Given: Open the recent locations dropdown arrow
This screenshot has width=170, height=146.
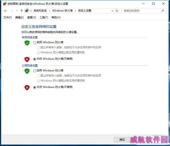Looking at the screenshot, I should coord(17,11).
